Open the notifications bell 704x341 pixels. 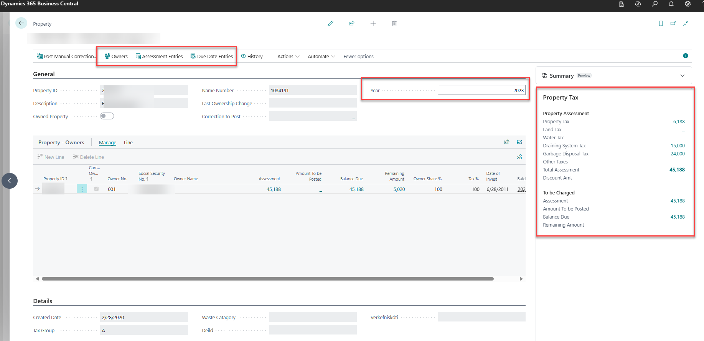671,4
